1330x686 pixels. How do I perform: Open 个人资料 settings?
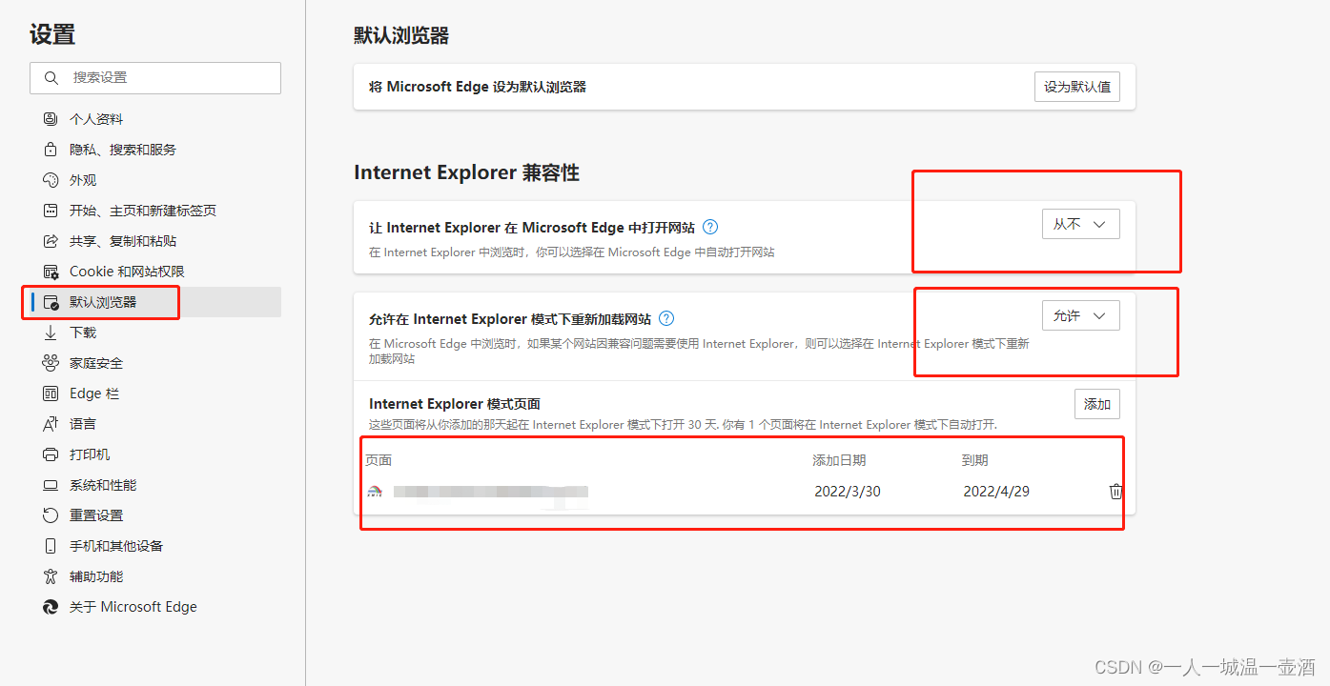click(x=154, y=119)
